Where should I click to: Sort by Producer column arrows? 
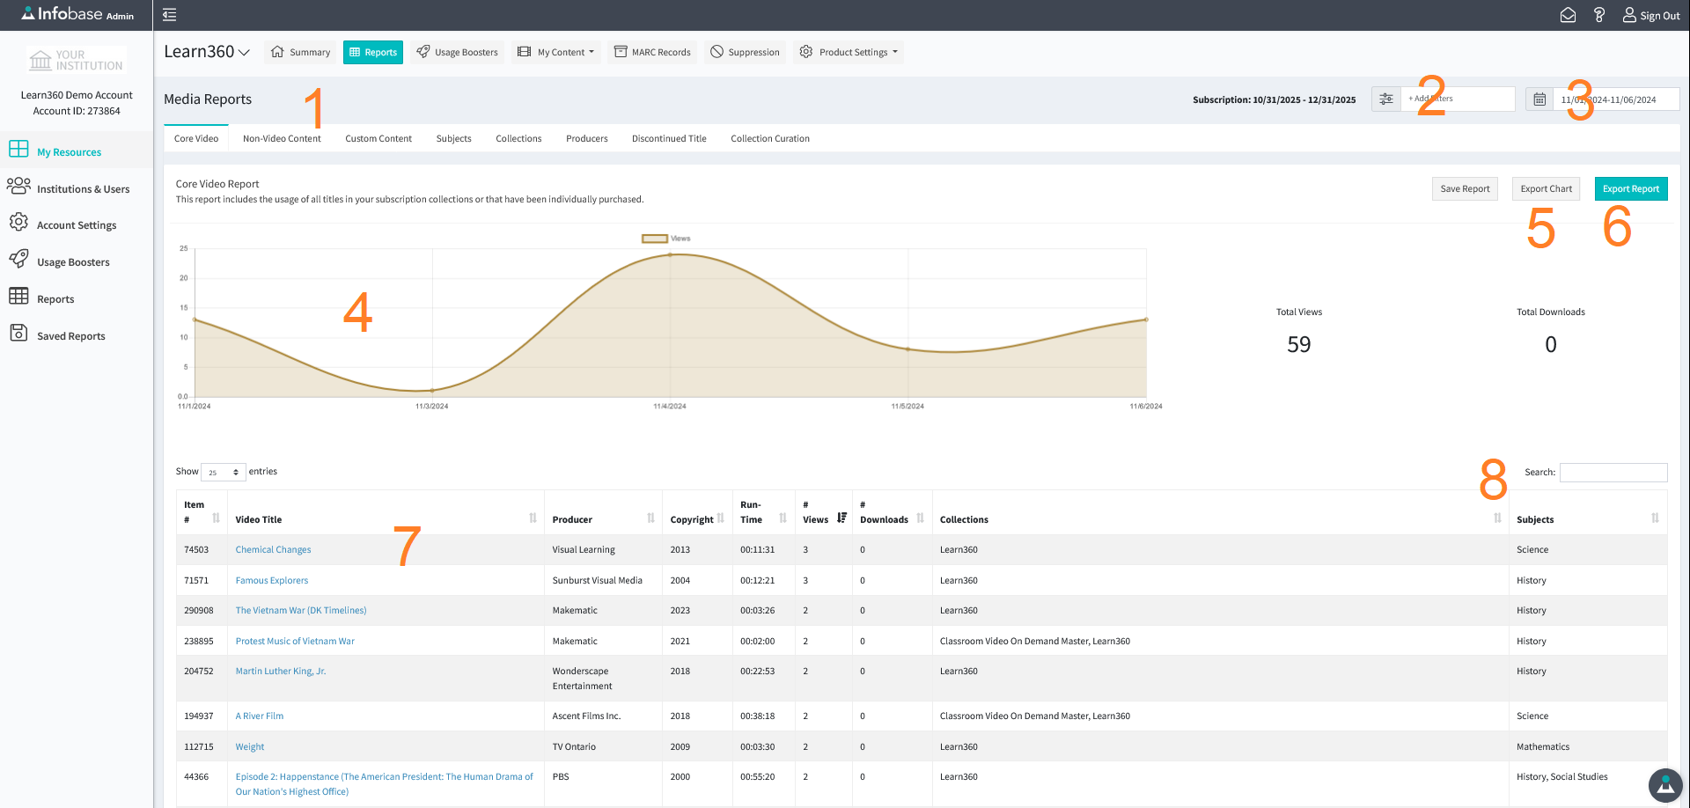pyautogui.click(x=650, y=518)
